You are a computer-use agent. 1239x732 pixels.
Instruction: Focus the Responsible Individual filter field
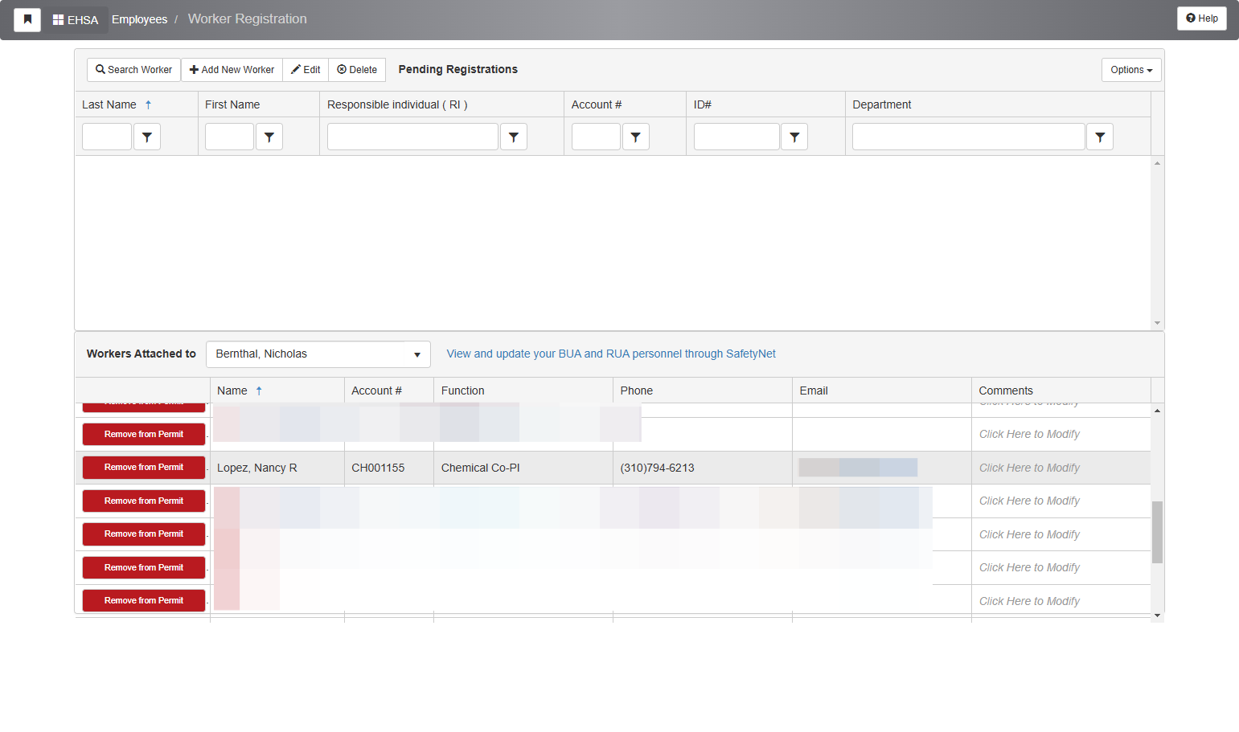pyautogui.click(x=412, y=137)
